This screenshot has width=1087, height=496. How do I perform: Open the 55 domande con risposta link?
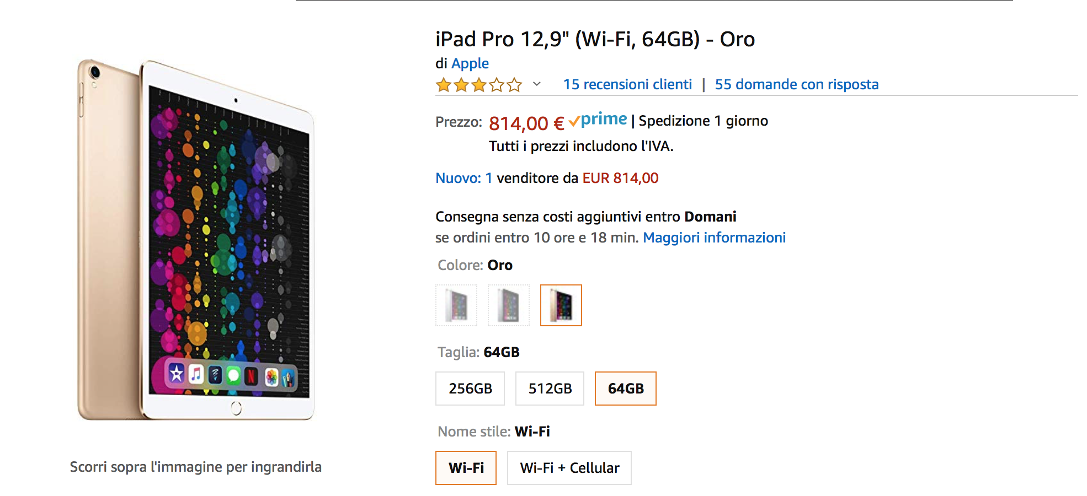point(797,84)
